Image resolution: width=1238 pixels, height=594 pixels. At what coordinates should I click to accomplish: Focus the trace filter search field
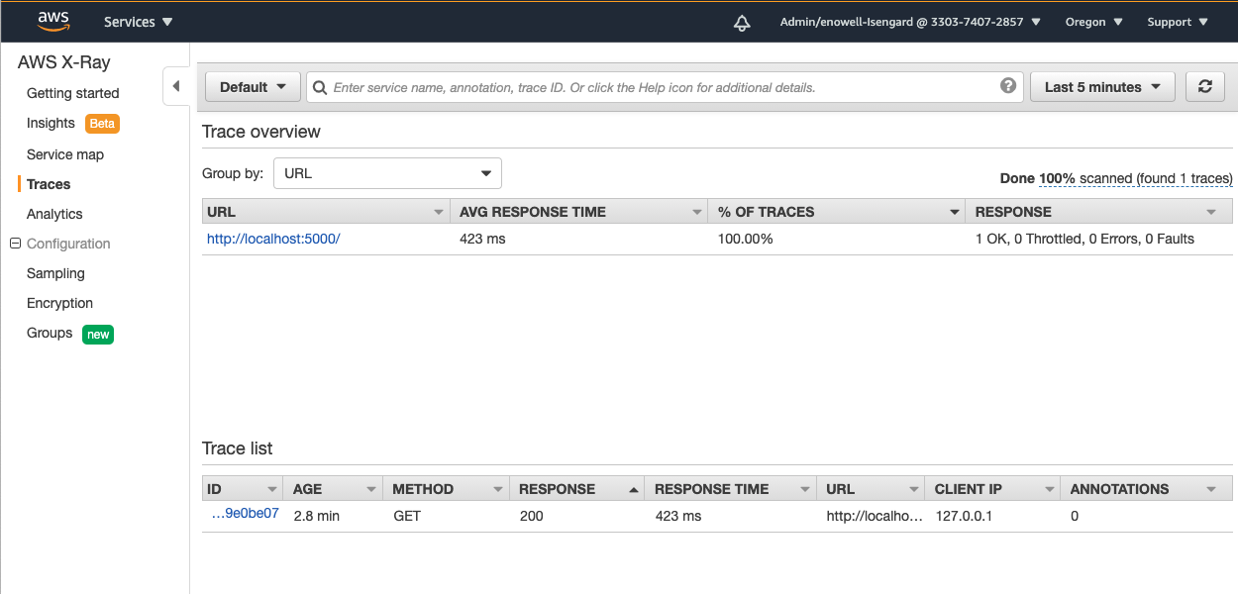coord(664,87)
